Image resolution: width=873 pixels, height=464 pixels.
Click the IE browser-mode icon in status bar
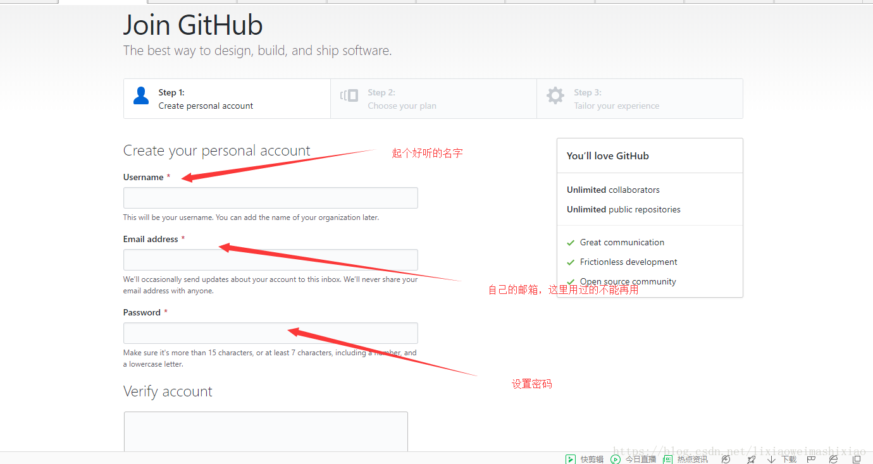click(x=834, y=459)
